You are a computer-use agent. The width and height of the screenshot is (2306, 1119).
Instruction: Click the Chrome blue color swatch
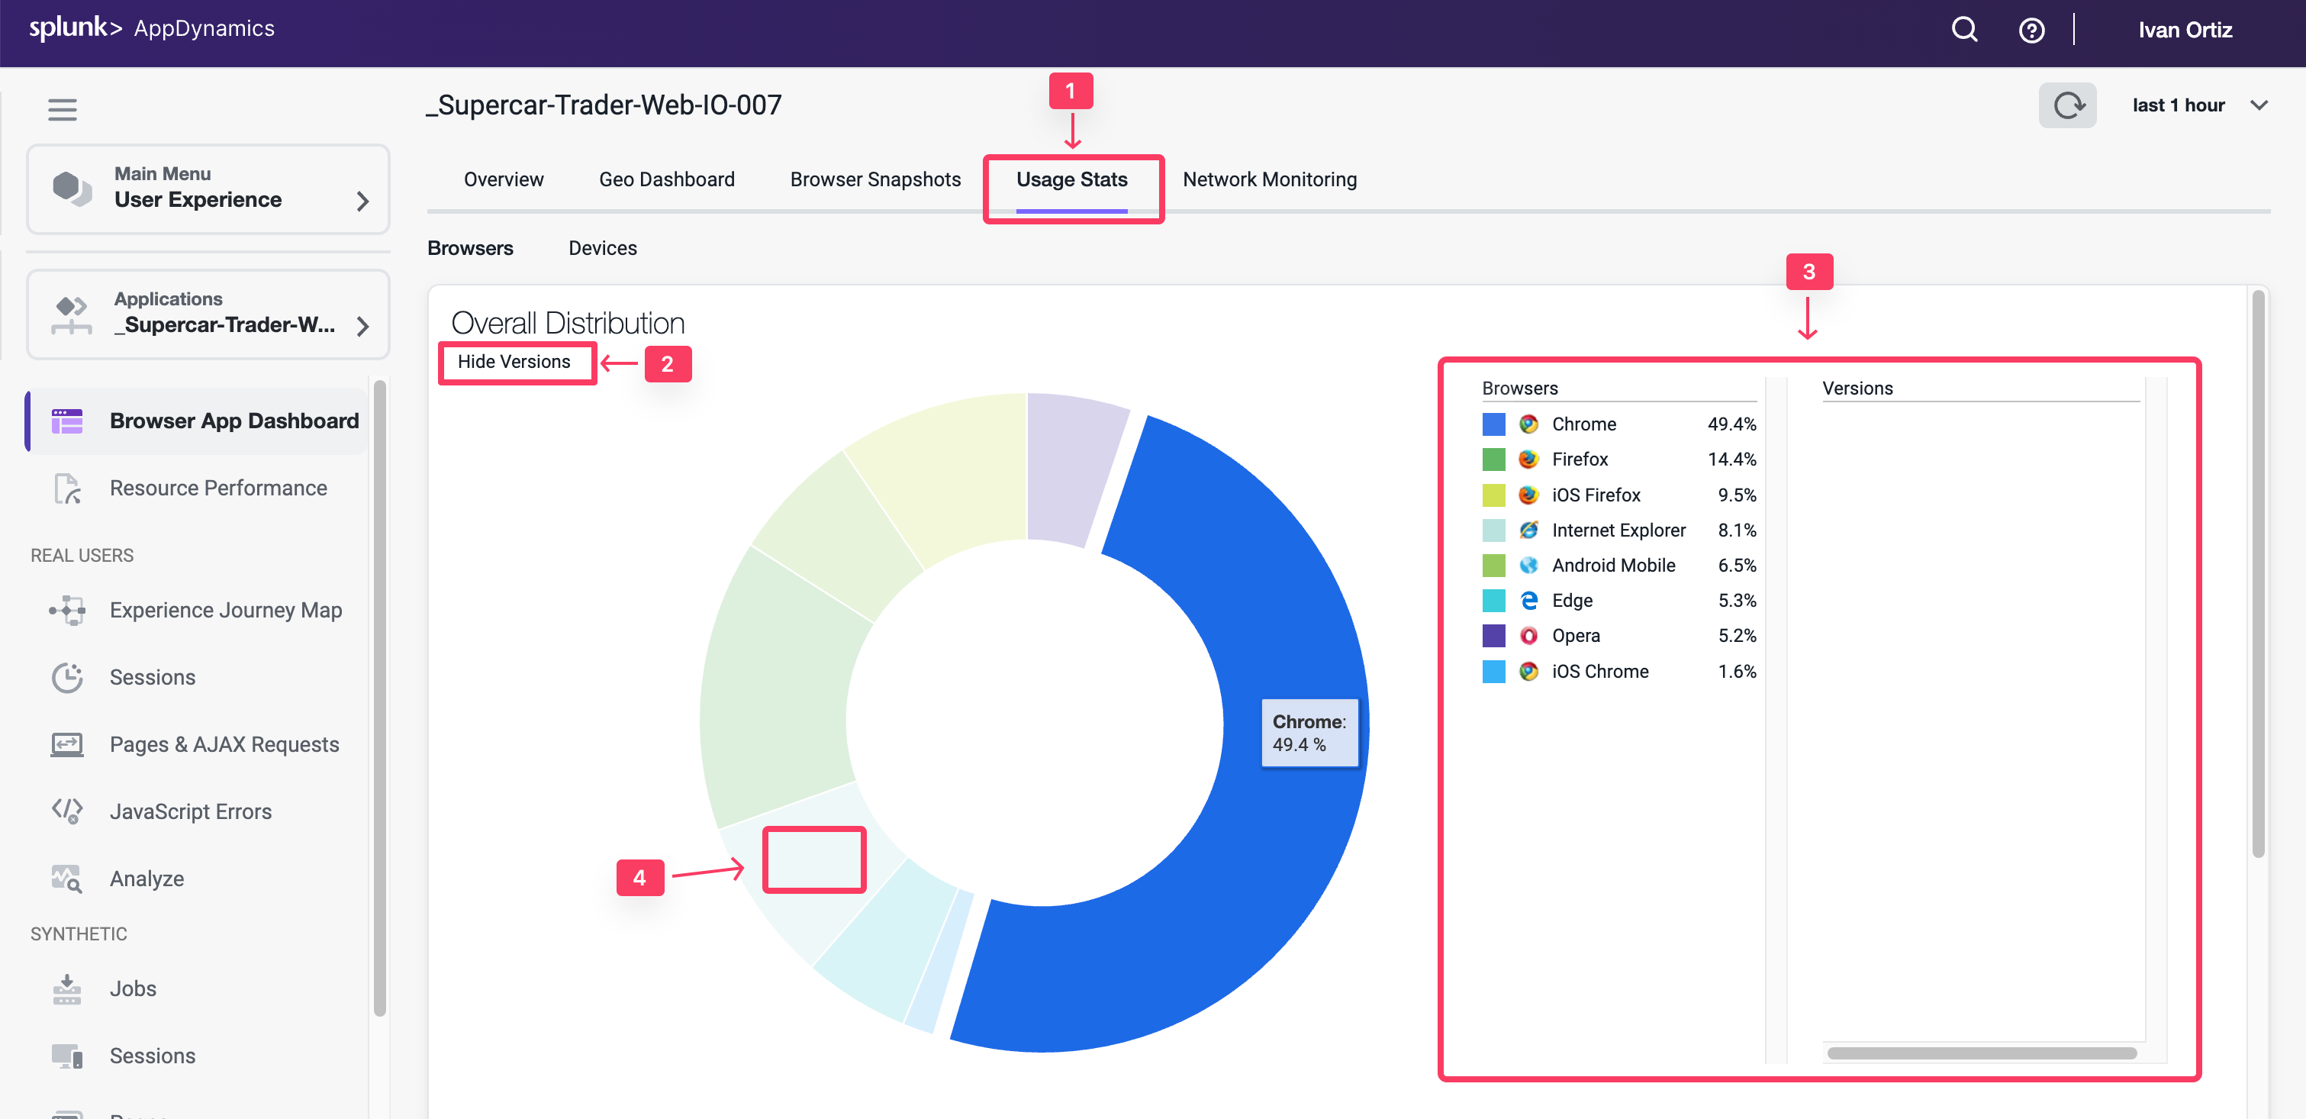[x=1493, y=424]
